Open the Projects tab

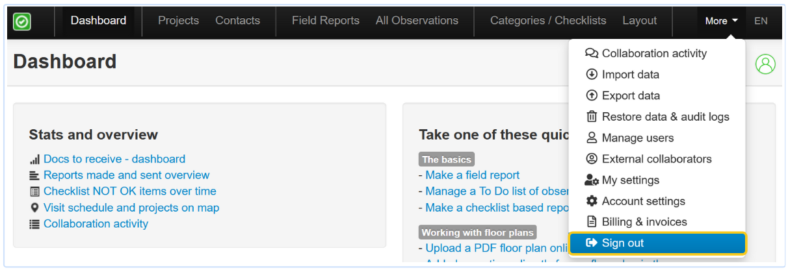pyautogui.click(x=178, y=21)
